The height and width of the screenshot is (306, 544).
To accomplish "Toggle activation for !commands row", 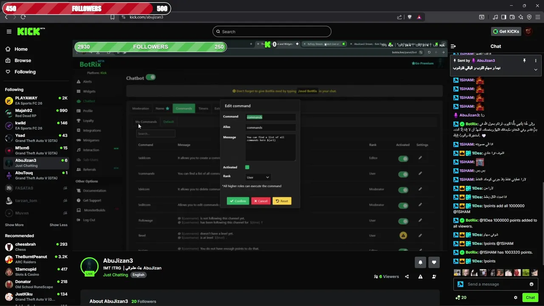I will tap(403, 174).
